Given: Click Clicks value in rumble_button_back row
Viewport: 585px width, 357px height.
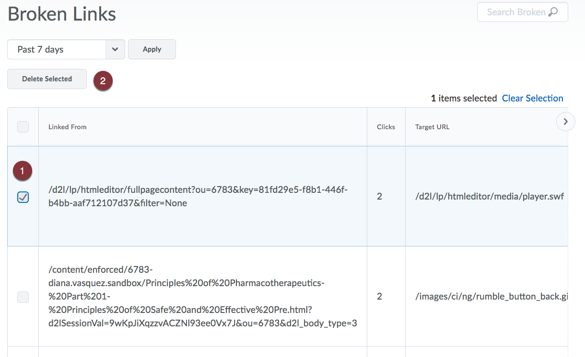Looking at the screenshot, I should coord(379,297).
